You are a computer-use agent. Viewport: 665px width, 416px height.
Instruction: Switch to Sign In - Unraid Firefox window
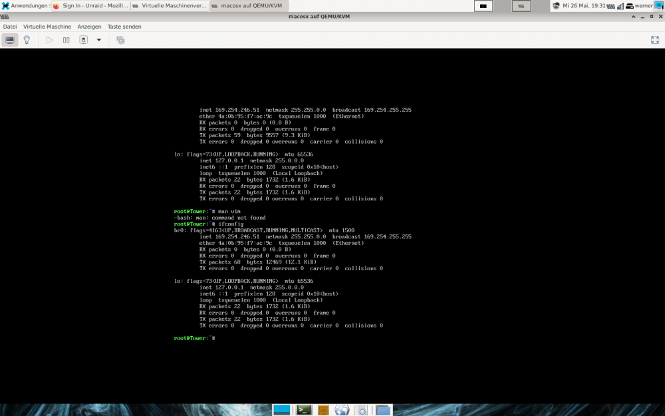(x=90, y=5)
